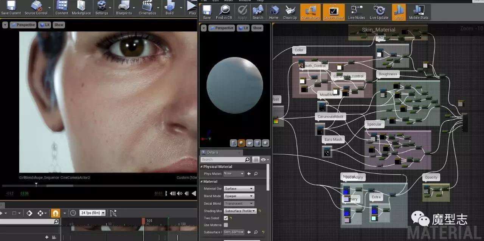Click Show in the material preview viewport
The width and height of the screenshot is (484, 241).
pyautogui.click(x=257, y=28)
